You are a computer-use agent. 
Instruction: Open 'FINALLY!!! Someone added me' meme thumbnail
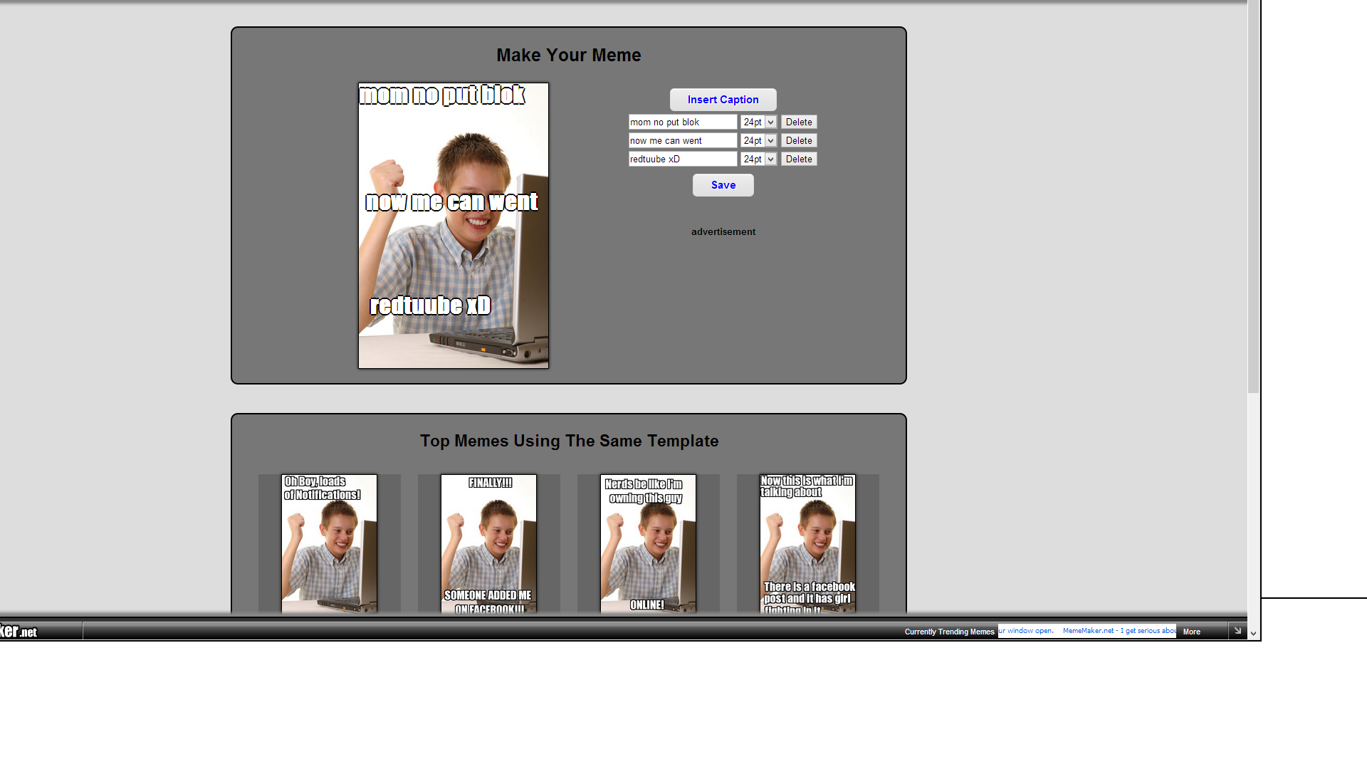pyautogui.click(x=488, y=543)
